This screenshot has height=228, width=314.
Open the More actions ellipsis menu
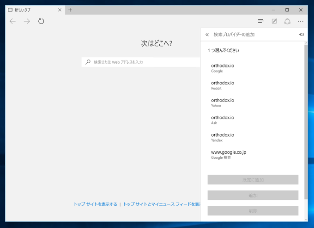[301, 21]
